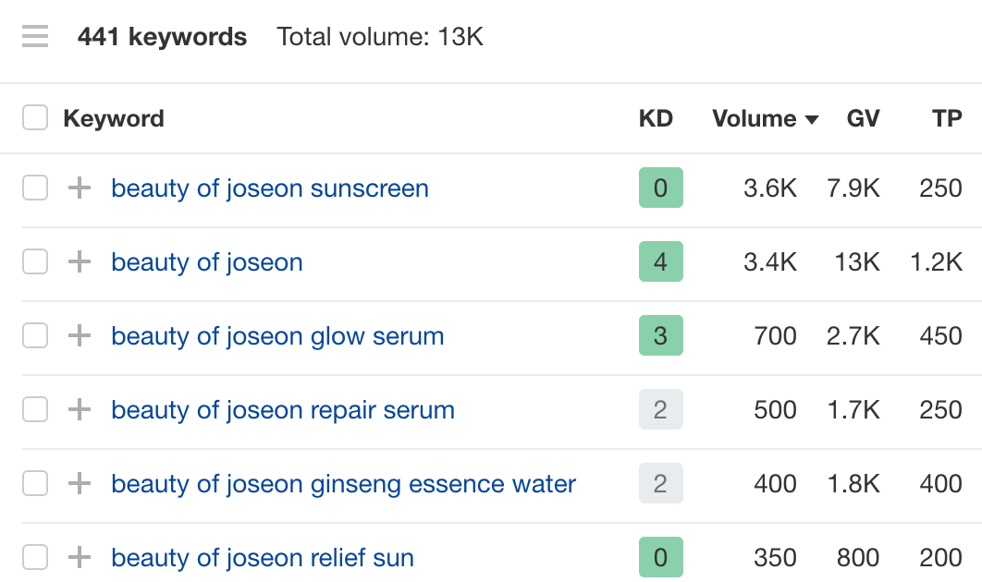Click the plus icon beside "beauty of joseon"
982x582 pixels.
point(80,261)
